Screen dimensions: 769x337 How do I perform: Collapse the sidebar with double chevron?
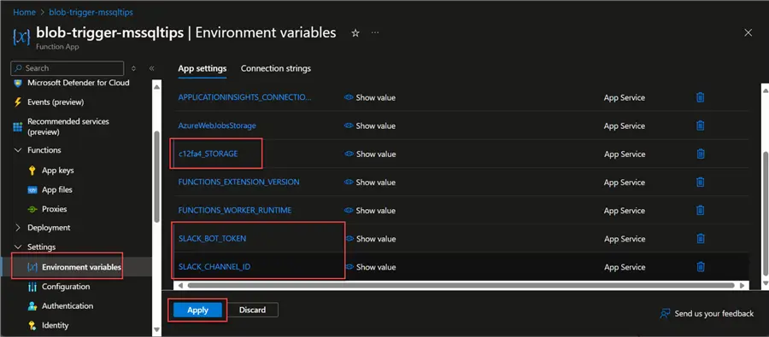[151, 68]
